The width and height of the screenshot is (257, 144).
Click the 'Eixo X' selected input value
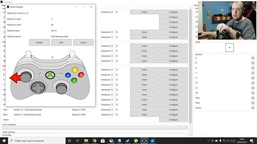point(54,31)
